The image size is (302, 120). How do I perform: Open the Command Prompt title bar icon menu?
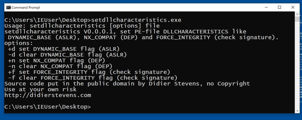9,7
